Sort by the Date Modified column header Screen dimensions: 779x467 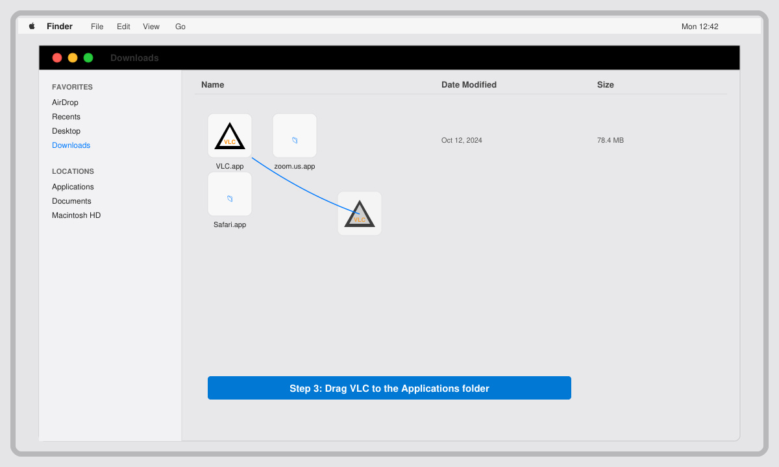coord(469,85)
